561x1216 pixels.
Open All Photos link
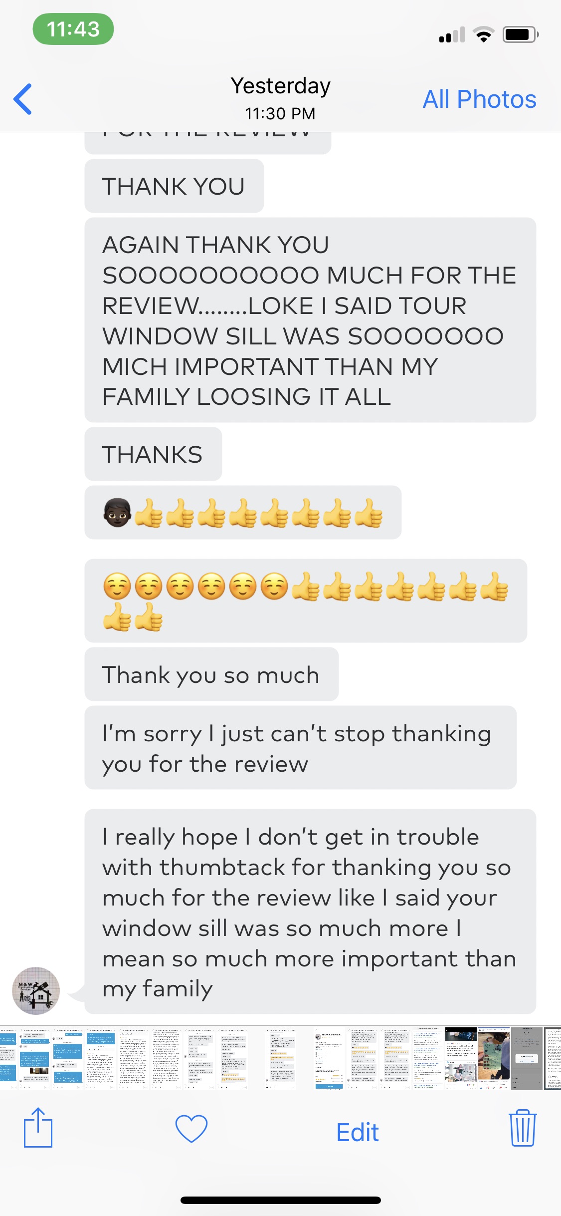click(x=479, y=99)
